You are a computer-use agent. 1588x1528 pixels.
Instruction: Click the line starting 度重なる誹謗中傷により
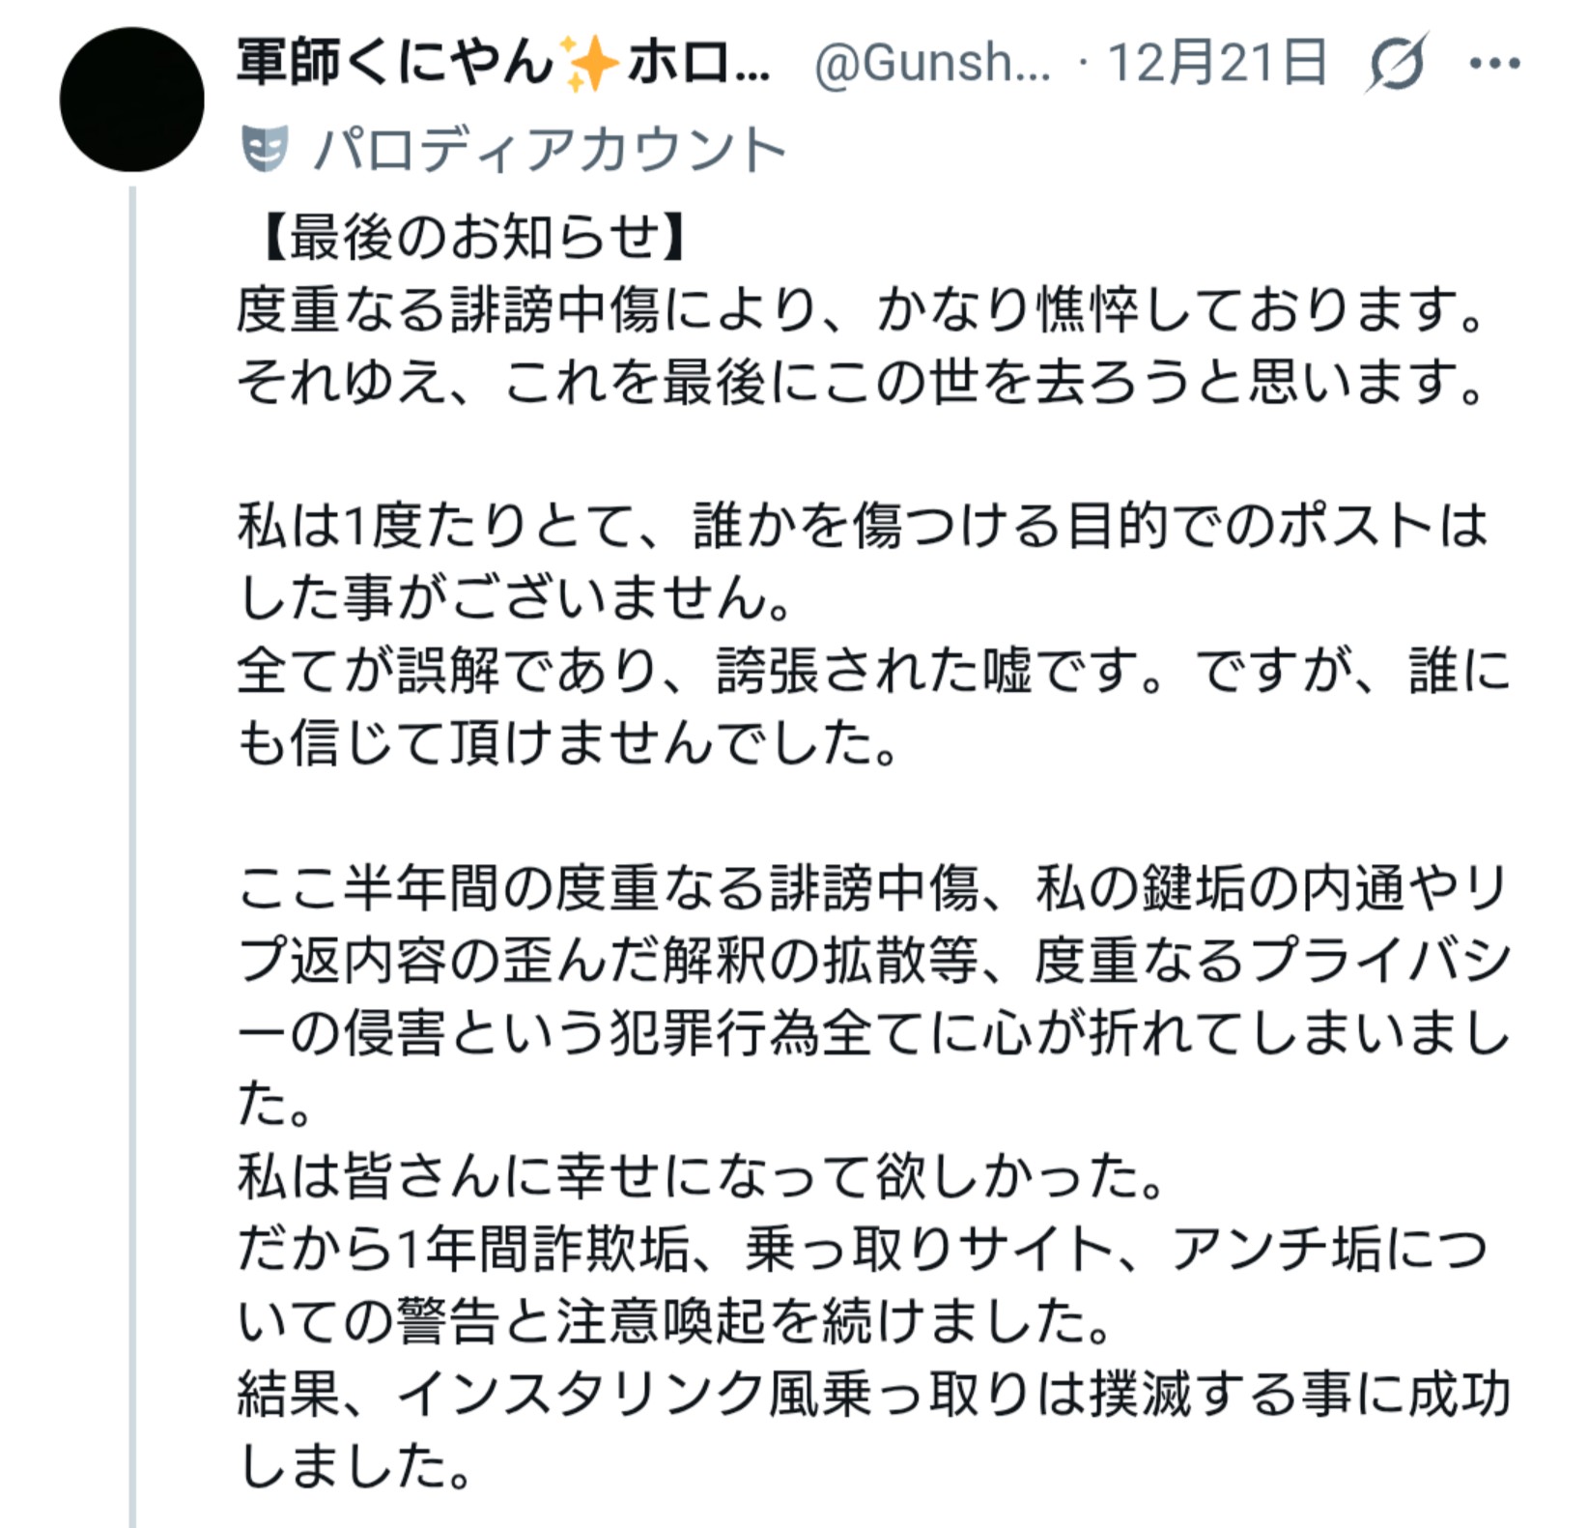(860, 310)
